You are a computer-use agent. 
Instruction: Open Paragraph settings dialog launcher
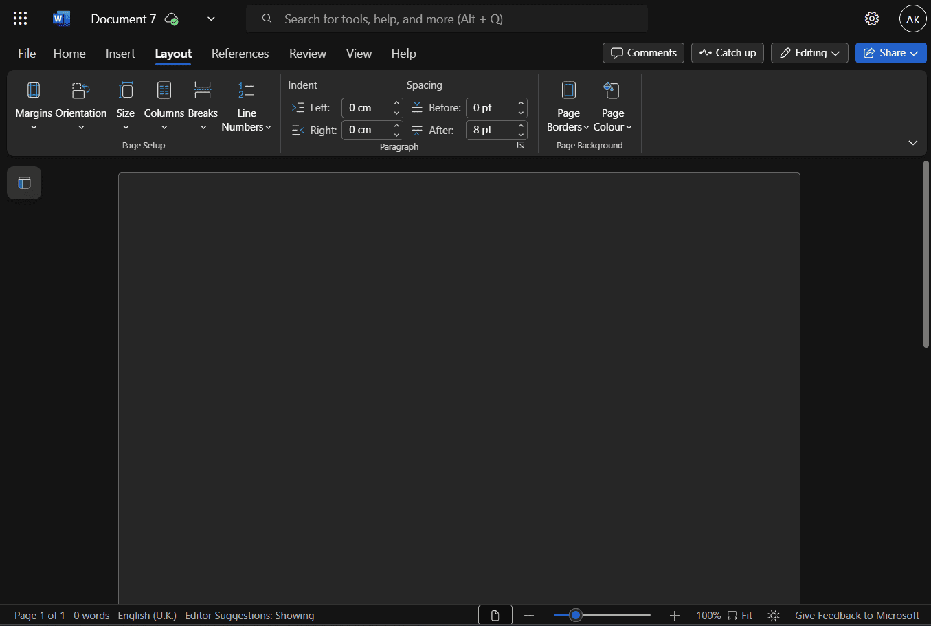point(521,146)
